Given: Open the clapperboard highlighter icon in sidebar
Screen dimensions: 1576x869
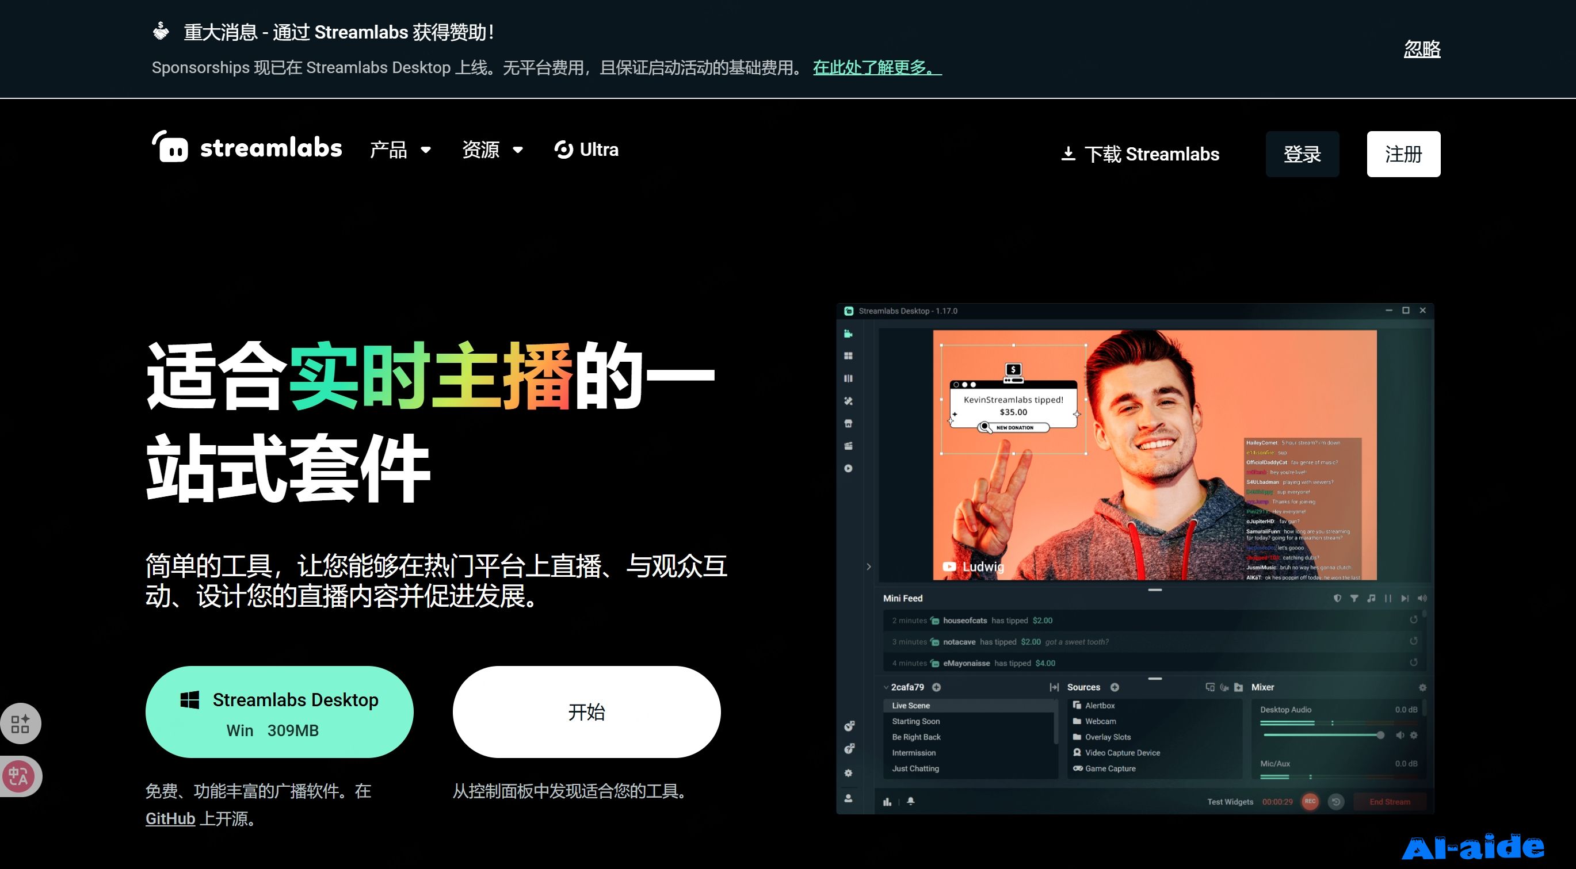Looking at the screenshot, I should pos(848,446).
